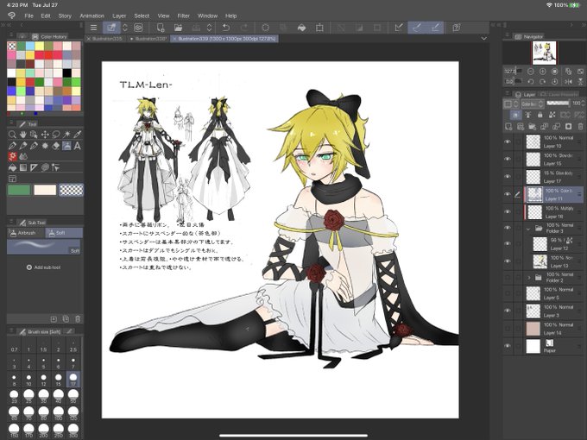Open the blending mode dropdown
This screenshot has height=440, width=587.
(x=532, y=104)
